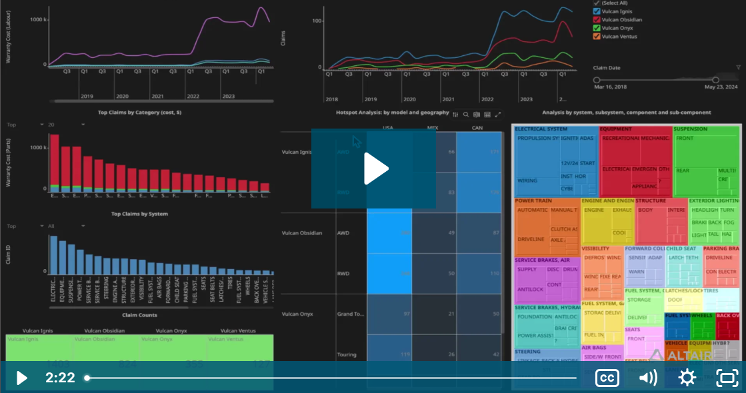The width and height of the screenshot is (746, 393).
Task: Click the MEX column header in hotspot table
Action: pos(433,128)
